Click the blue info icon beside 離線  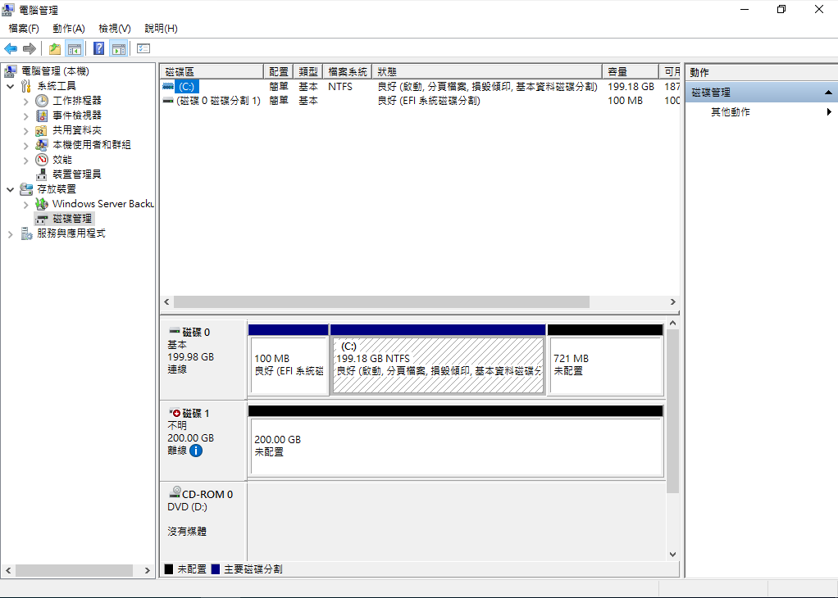[x=196, y=451]
